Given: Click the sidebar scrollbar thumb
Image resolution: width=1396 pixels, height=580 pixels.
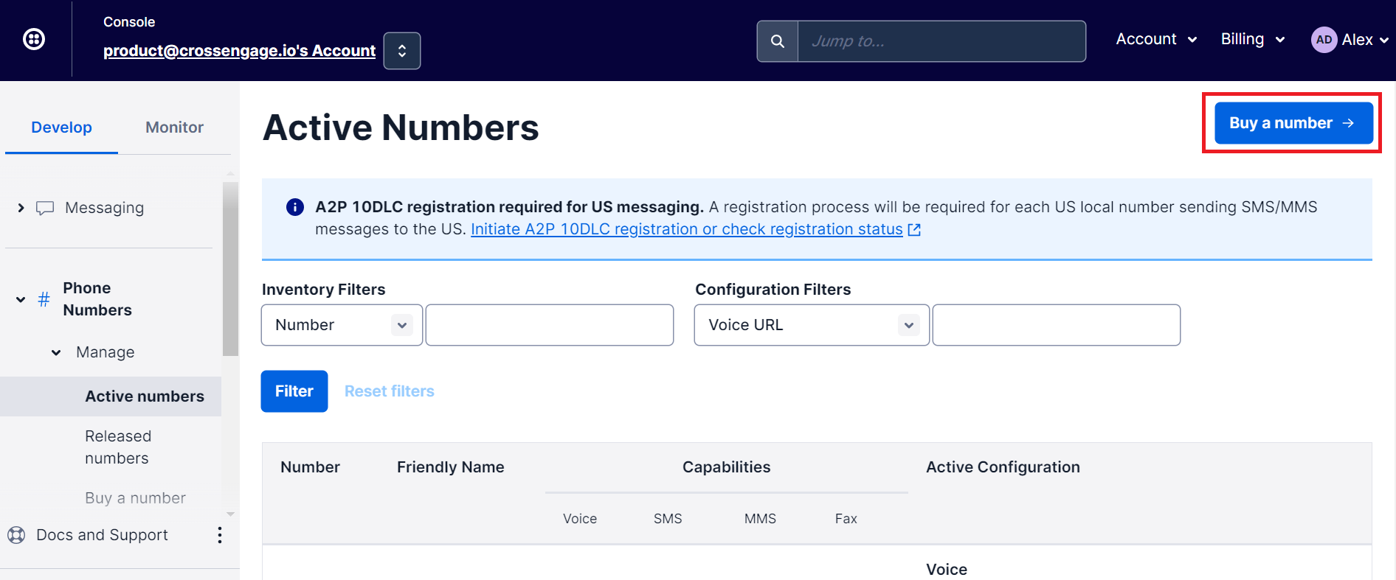Looking at the screenshot, I should pyautogui.click(x=230, y=269).
